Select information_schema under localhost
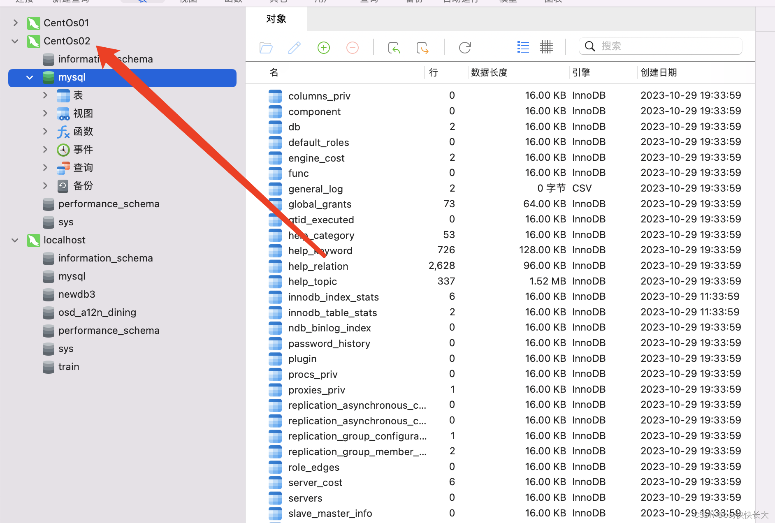The image size is (775, 523). [x=105, y=258]
